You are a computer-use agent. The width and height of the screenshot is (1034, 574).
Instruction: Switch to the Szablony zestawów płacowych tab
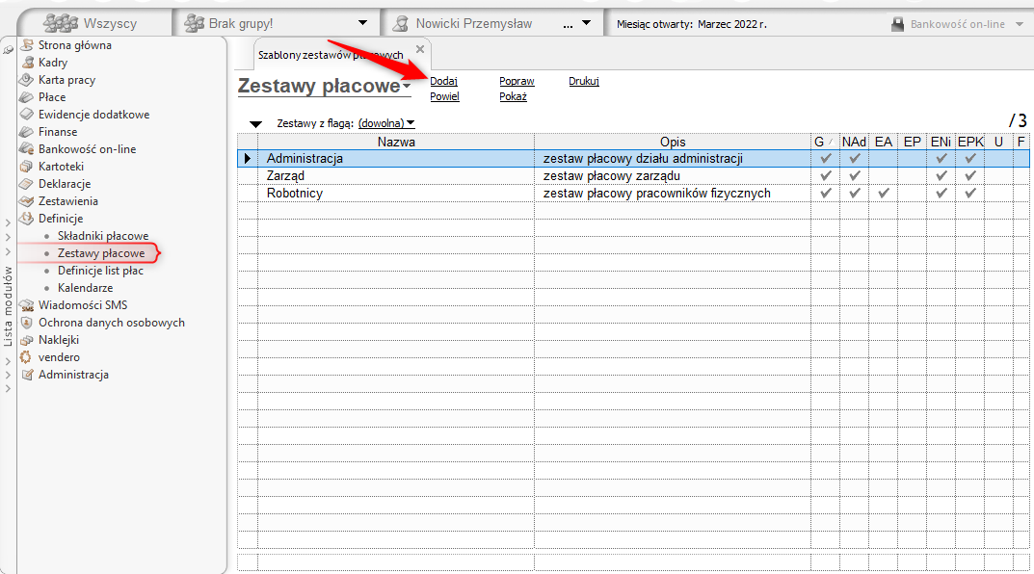tap(331, 55)
